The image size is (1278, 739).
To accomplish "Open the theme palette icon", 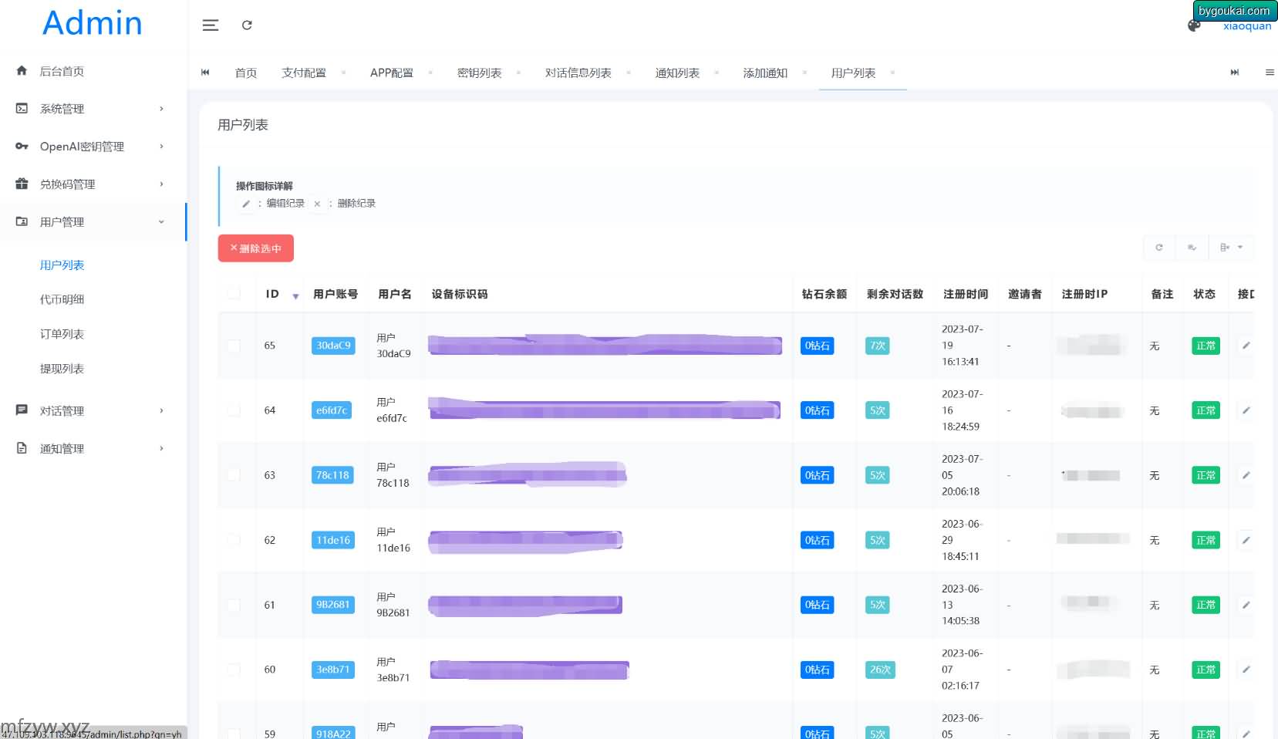I will click(1194, 26).
